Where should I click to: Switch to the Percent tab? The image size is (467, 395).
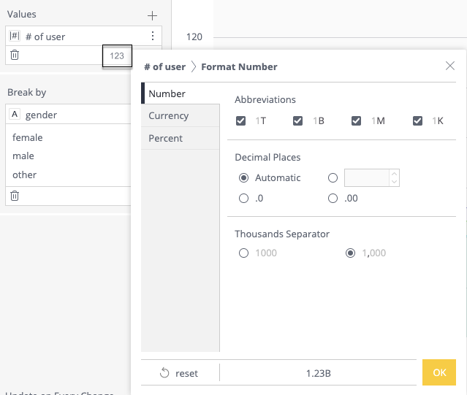tap(166, 138)
